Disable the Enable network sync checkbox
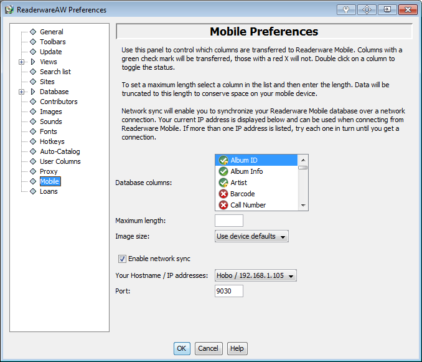 click(122, 259)
